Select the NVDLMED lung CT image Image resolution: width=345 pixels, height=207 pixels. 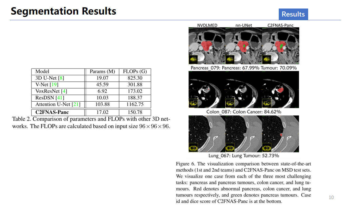pos(207,134)
